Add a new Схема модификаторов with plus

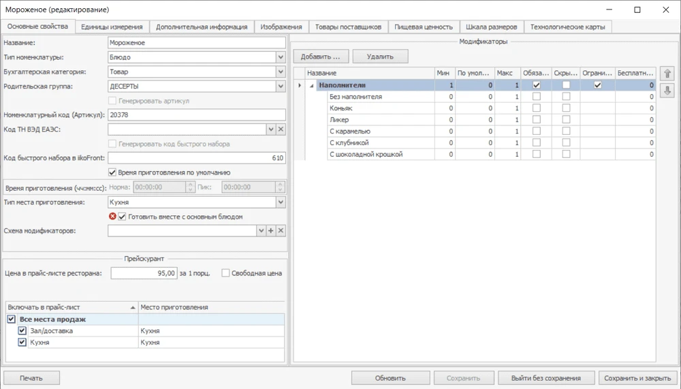pos(270,231)
